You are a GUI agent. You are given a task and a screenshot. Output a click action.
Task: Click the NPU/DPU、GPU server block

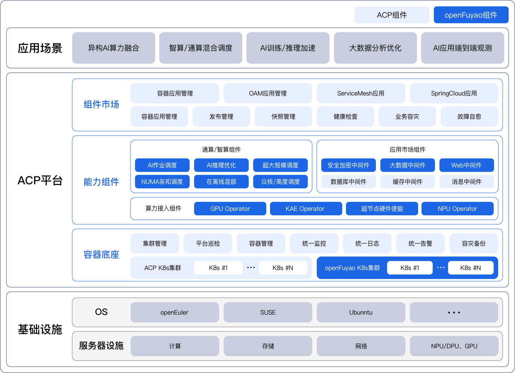point(454,346)
